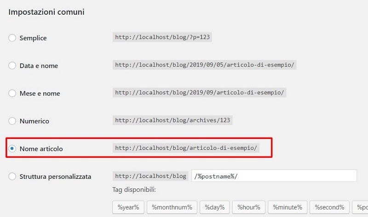368x217 pixels.
Task: Select Mese e nome permalink radio button
Action: [x=12, y=93]
